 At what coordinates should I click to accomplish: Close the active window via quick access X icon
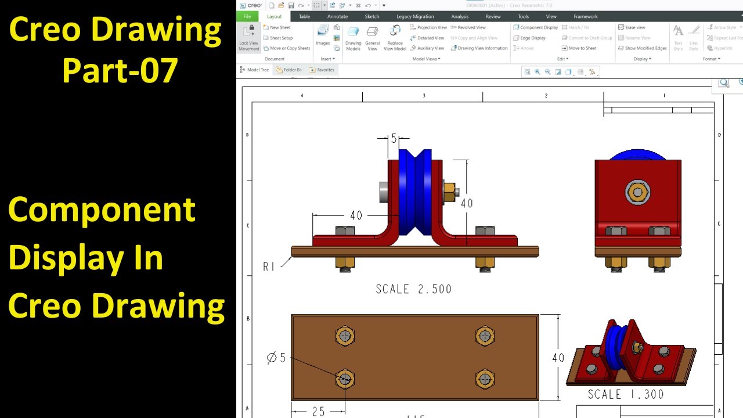[x=358, y=5]
